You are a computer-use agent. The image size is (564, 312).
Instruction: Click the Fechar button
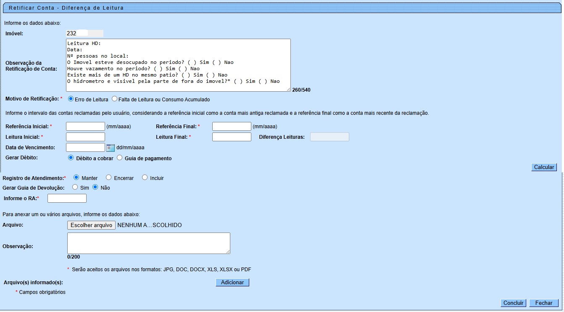(x=544, y=303)
